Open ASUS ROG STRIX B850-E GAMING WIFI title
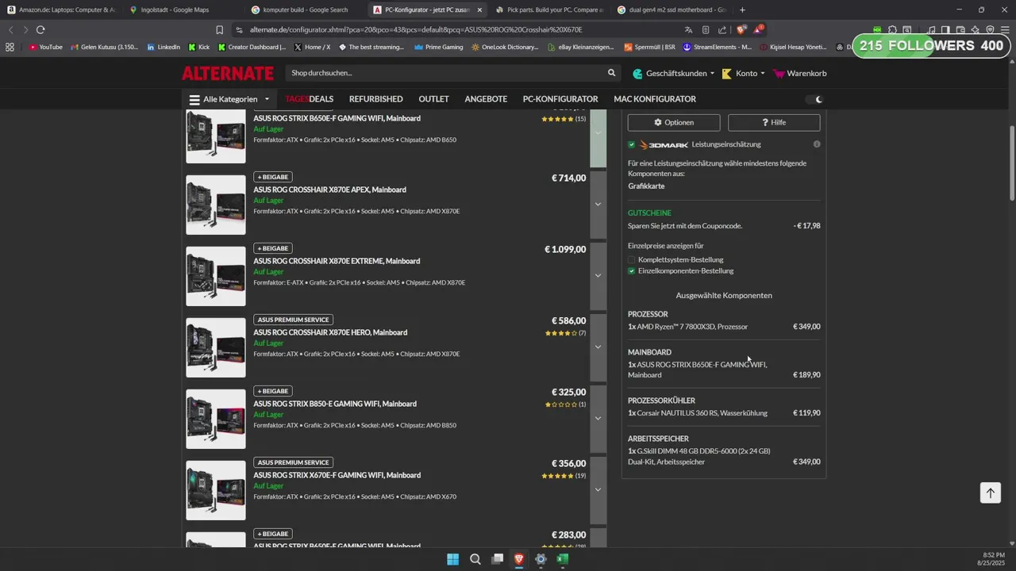The image size is (1016, 571). coord(335,404)
